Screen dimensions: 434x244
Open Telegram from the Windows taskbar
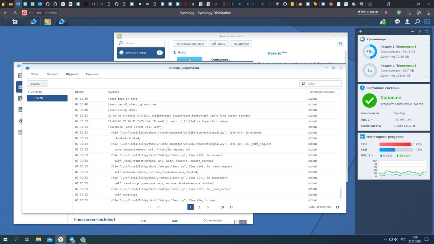(x=72, y=239)
